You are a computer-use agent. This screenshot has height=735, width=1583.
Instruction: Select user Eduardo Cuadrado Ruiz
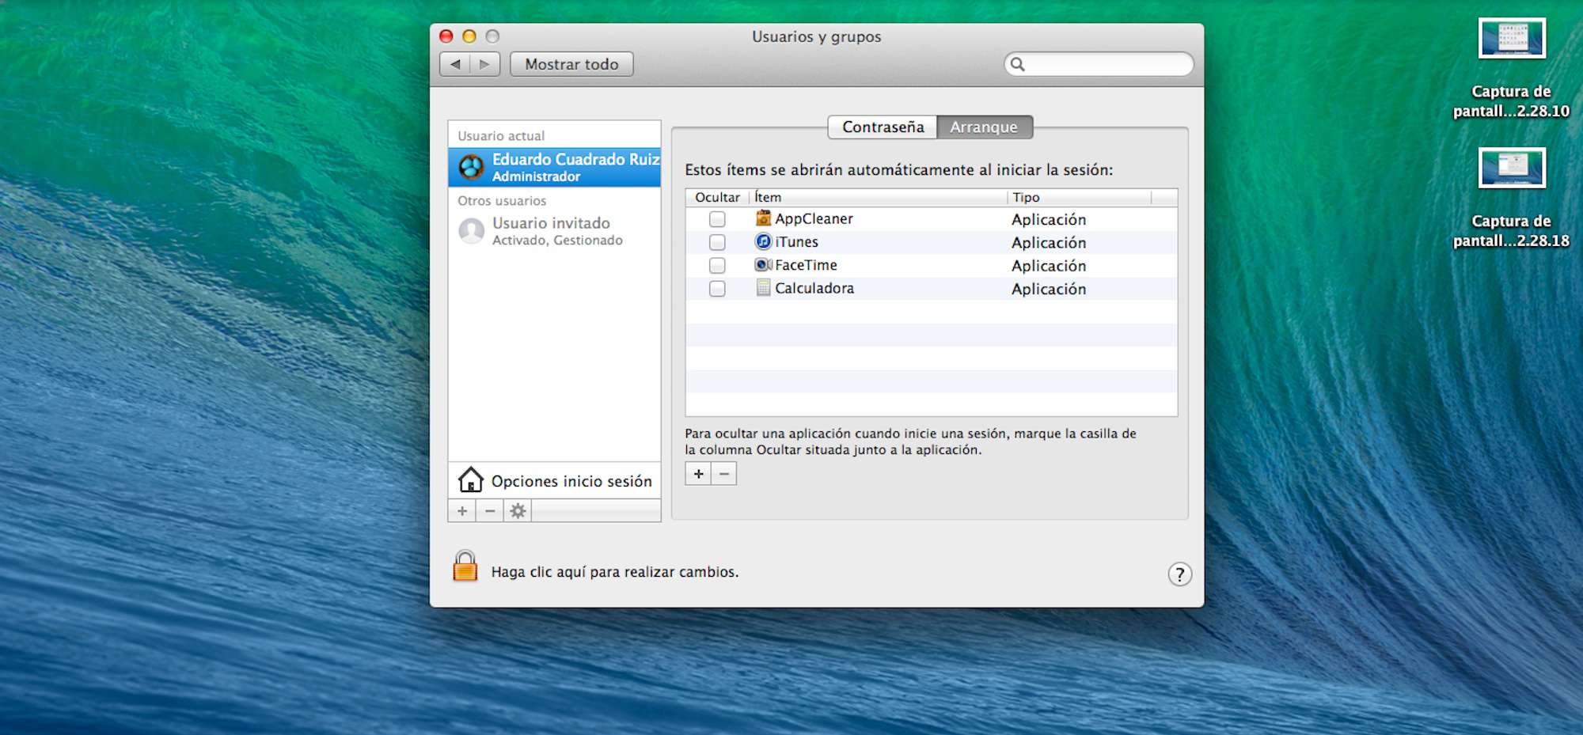coord(554,167)
